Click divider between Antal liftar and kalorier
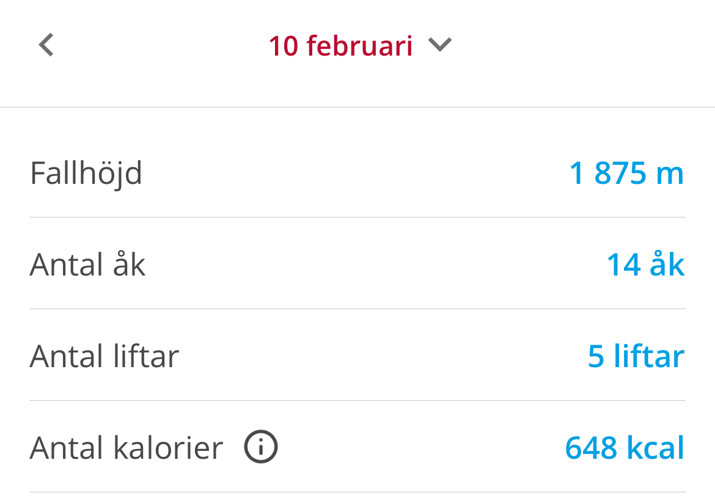Screen dimensions: 715x504 358,401
